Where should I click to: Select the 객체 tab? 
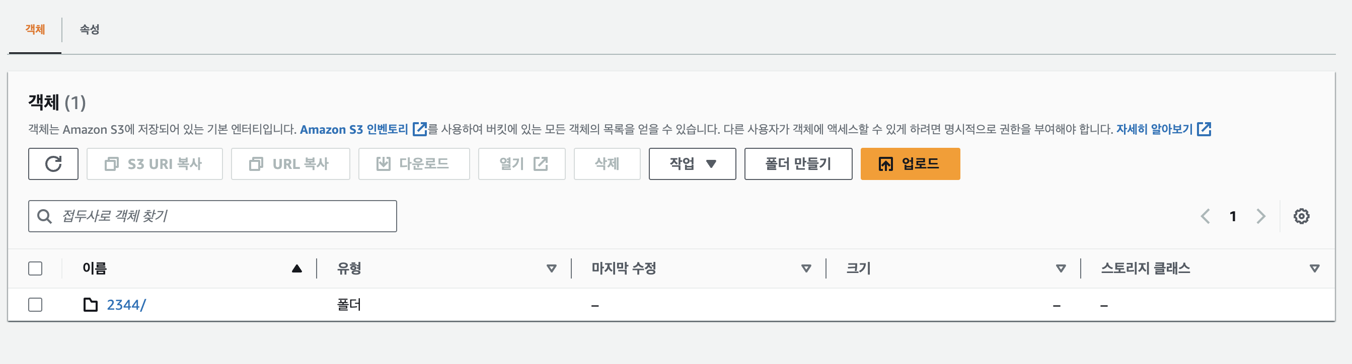click(35, 29)
